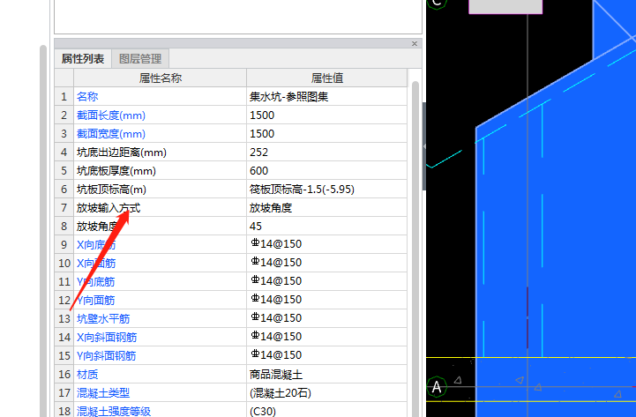Select the 坑底出边距离(mm) property
Viewport: 636px width, 417px height.
point(121,153)
